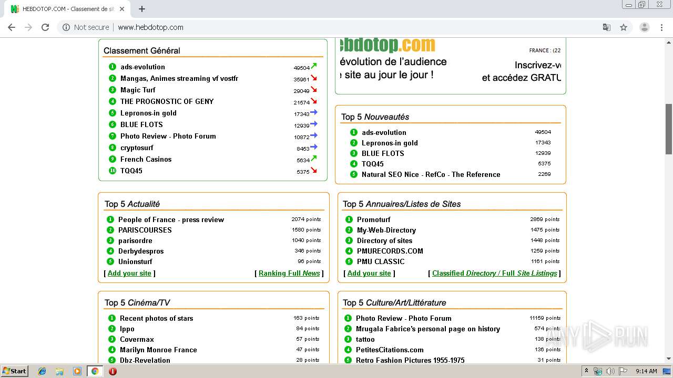
Task: Open the Chrome profile avatar
Action: pos(644,27)
